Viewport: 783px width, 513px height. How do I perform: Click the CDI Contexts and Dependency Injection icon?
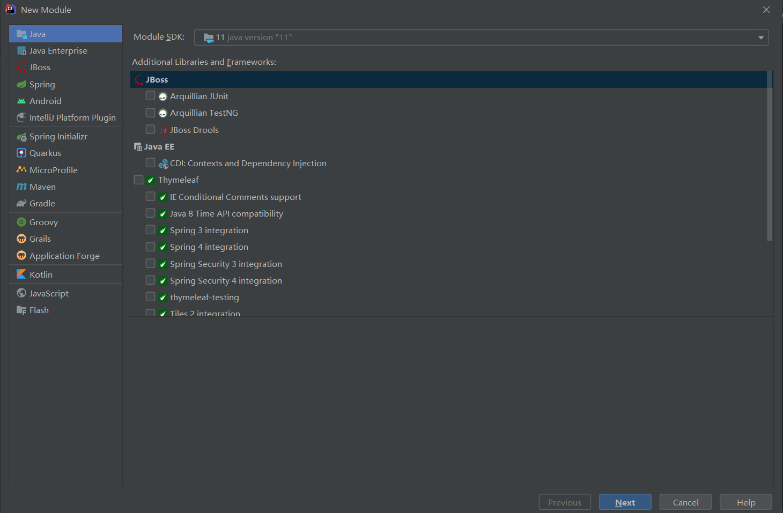(x=163, y=163)
